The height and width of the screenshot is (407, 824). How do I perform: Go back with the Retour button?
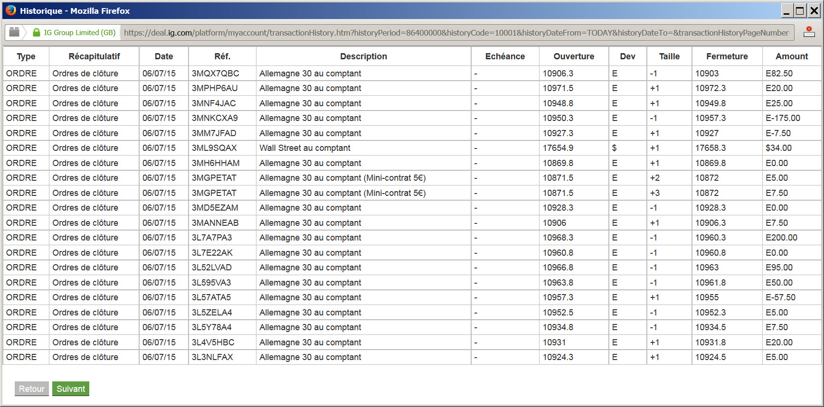tap(32, 389)
